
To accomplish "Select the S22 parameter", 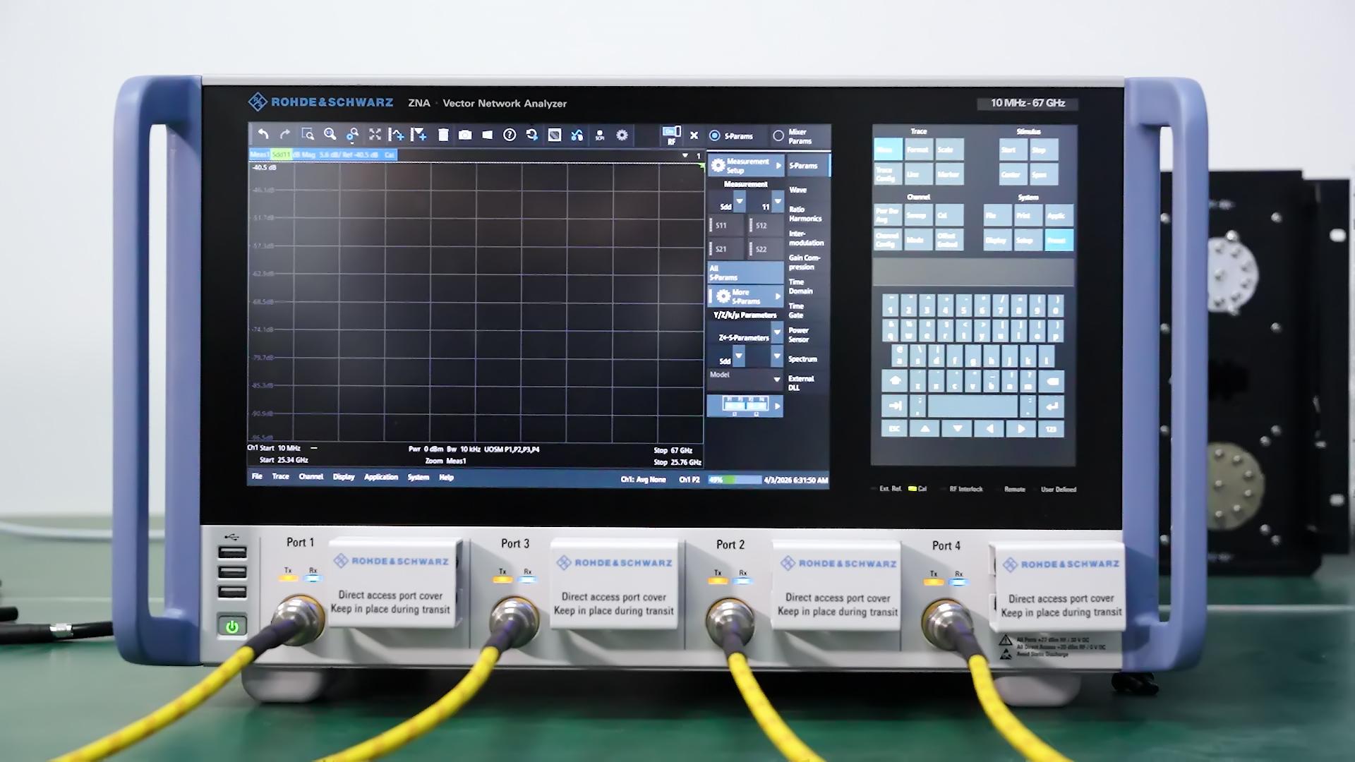I will (766, 249).
